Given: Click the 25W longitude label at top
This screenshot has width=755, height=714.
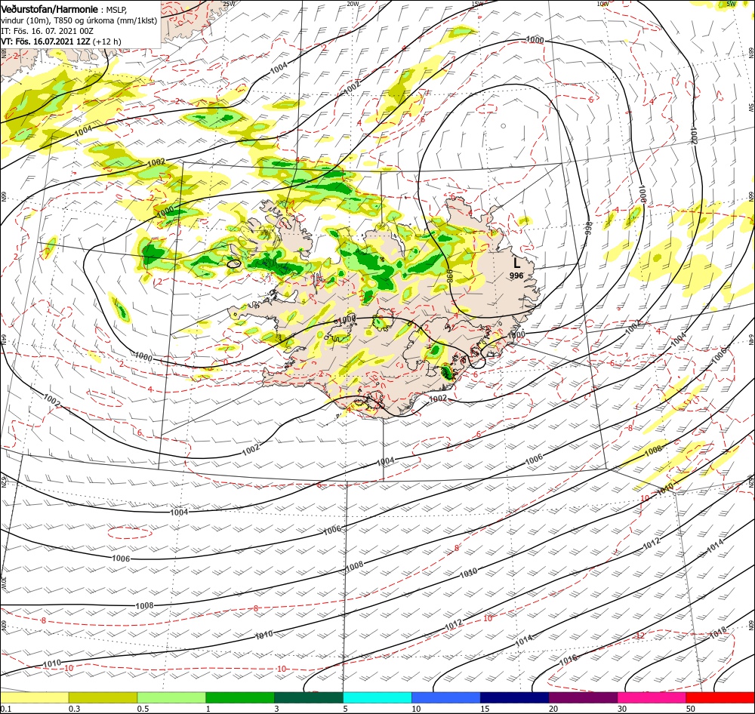Looking at the screenshot, I should click(230, 3).
